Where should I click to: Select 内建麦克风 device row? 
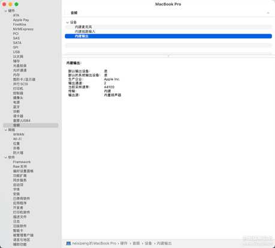coord(168,27)
